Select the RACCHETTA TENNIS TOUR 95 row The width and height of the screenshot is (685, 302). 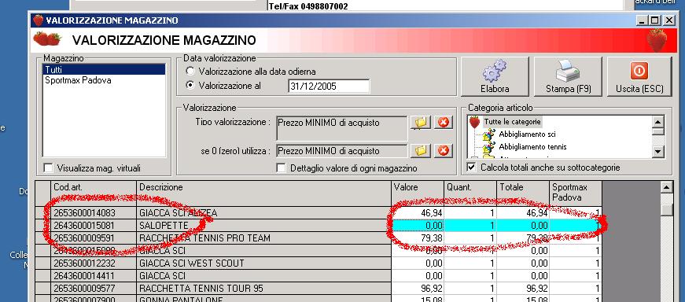[319, 289]
